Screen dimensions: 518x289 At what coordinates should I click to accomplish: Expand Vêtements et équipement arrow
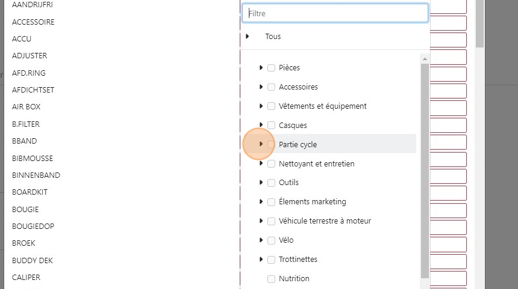point(261,106)
